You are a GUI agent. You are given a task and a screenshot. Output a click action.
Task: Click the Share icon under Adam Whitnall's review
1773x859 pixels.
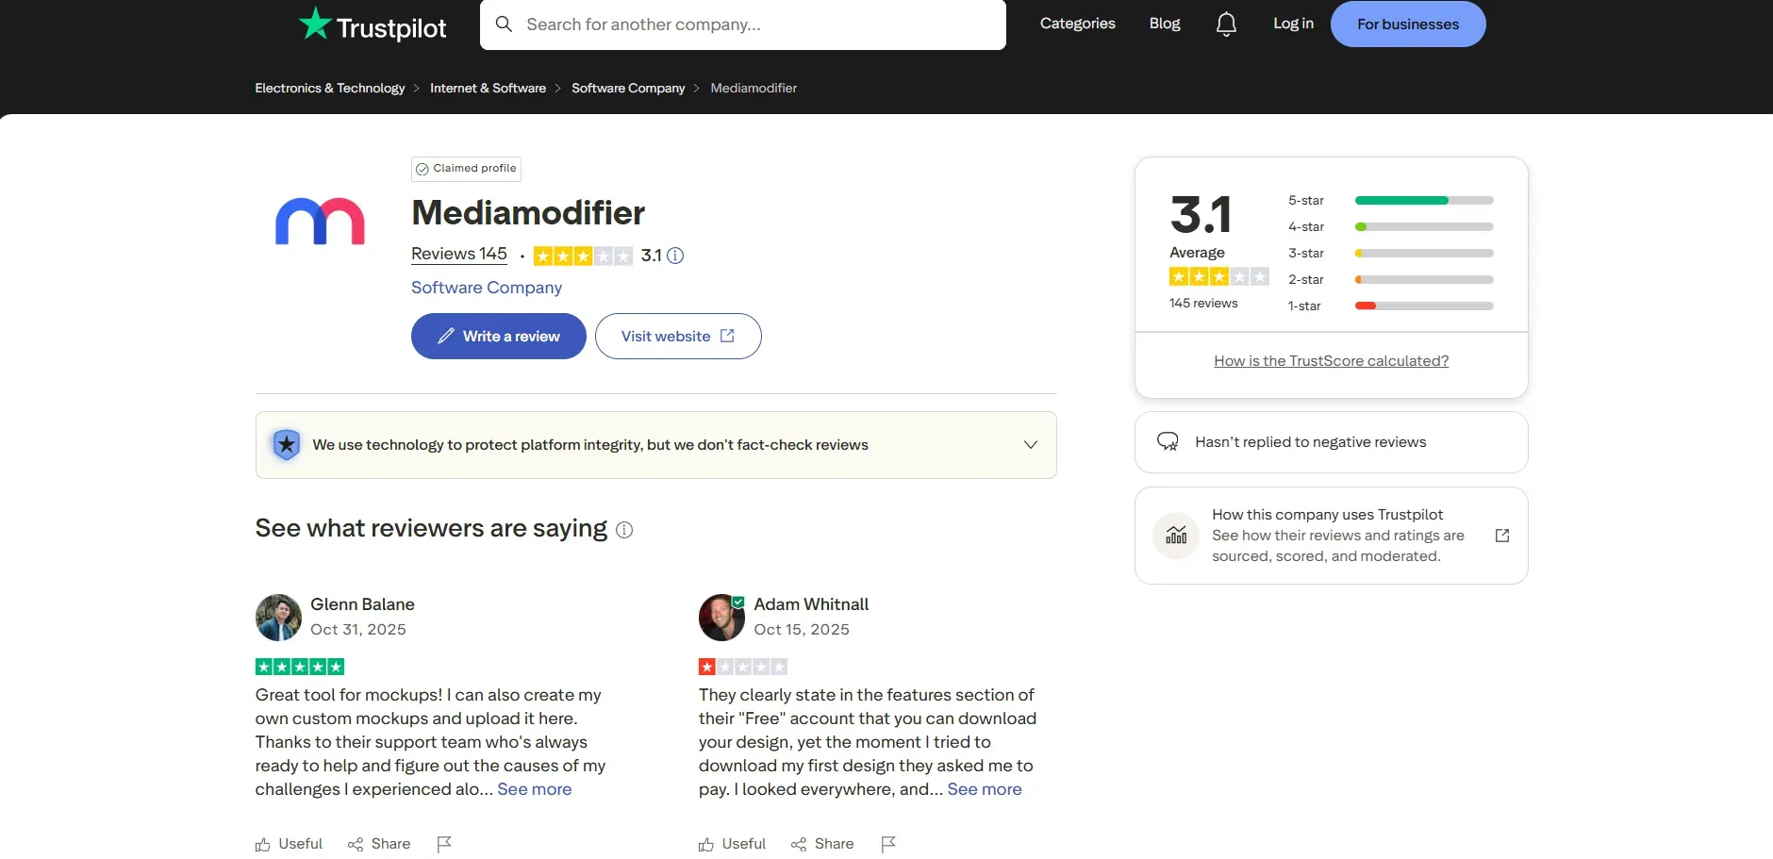799,844
